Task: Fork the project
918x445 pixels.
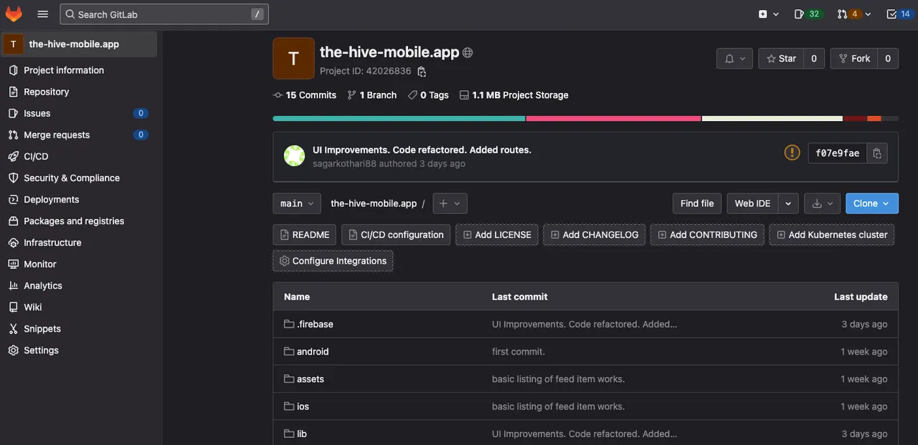Action: [853, 59]
